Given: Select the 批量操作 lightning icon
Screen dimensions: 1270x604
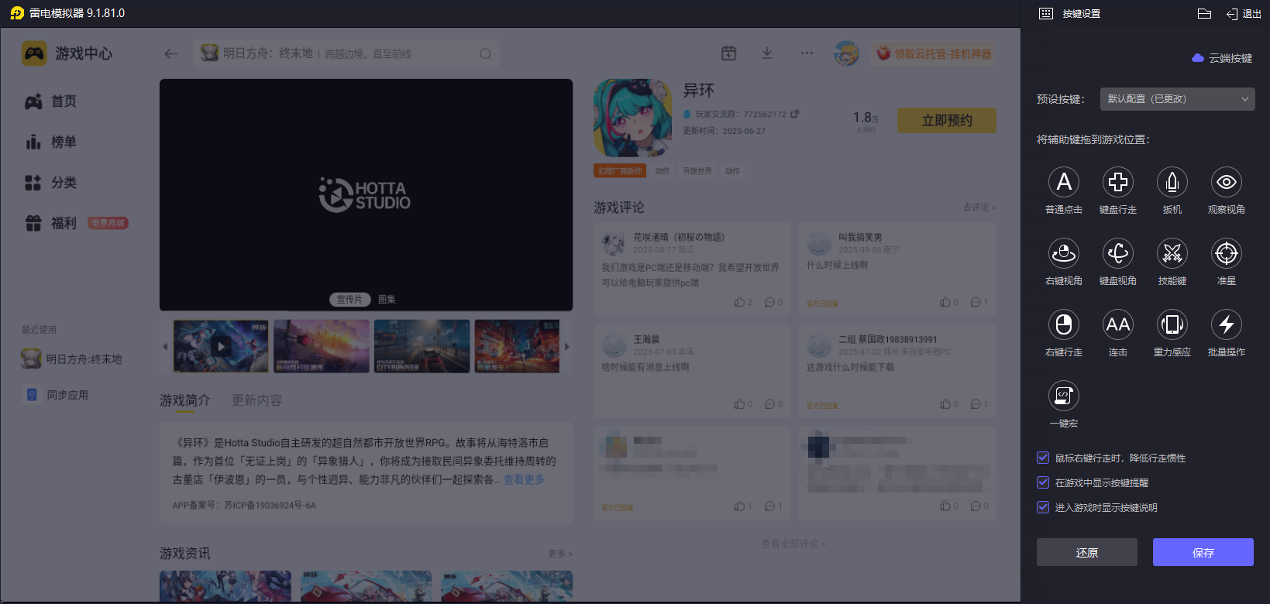Looking at the screenshot, I should (1227, 324).
